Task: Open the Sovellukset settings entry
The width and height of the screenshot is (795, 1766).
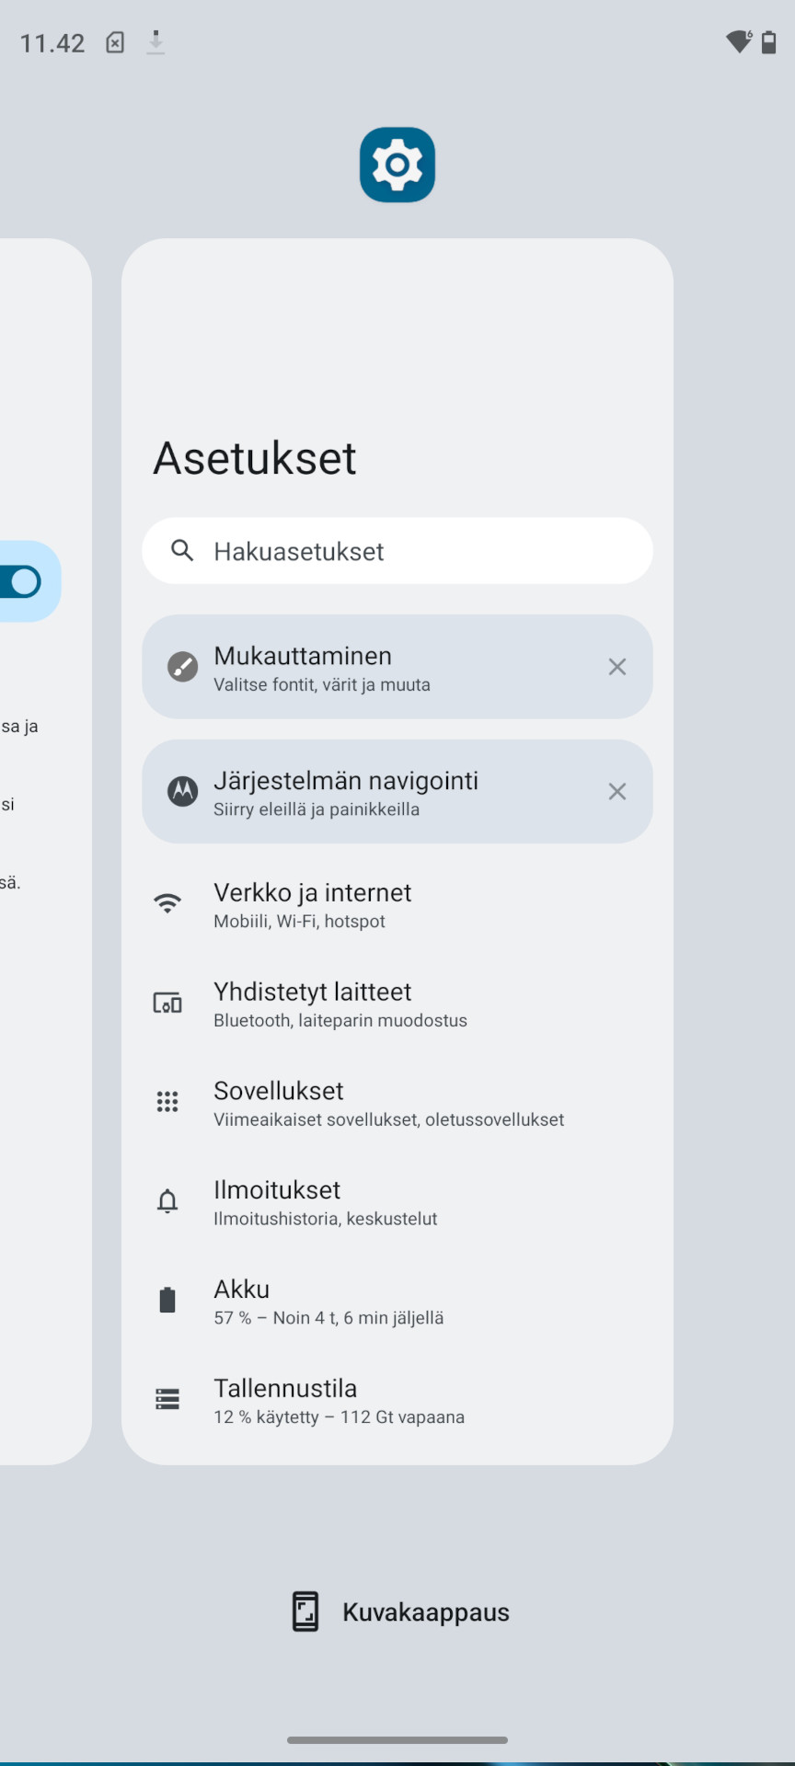Action: [397, 1103]
